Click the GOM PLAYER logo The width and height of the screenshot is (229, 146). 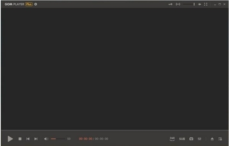coord(15,4)
